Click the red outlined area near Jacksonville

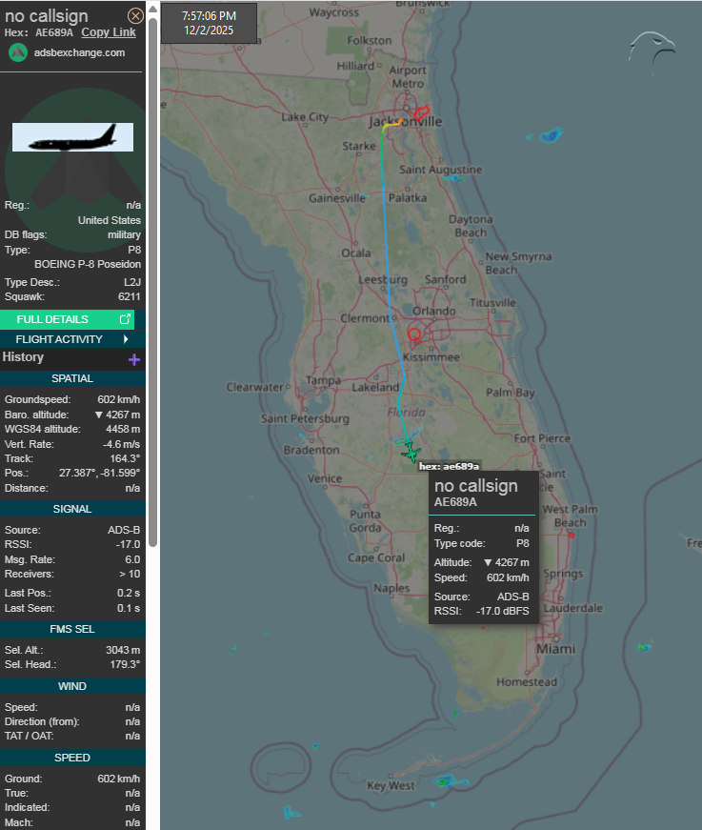422,112
